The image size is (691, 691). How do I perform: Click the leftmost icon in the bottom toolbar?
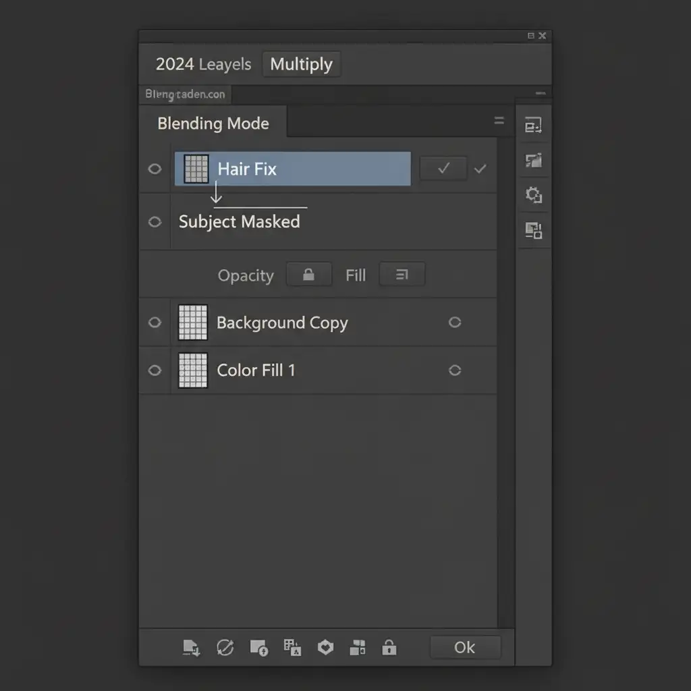tap(191, 648)
